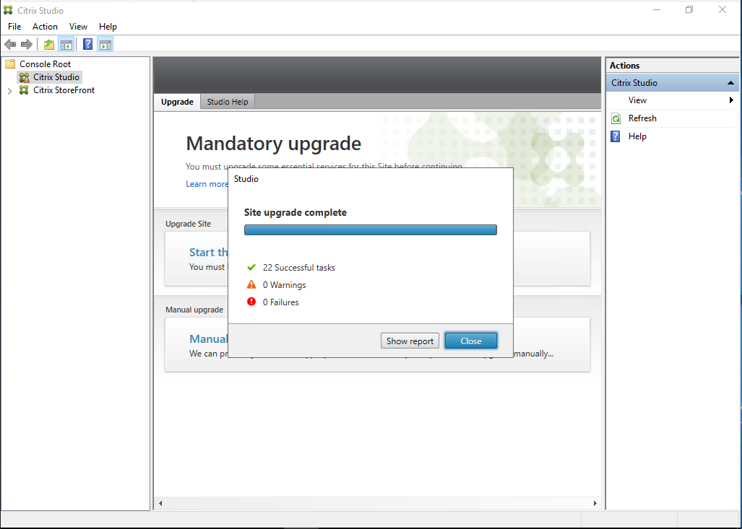Click the "Mandatory upgrade" heading
Image resolution: width=742 pixels, height=529 pixels.
tap(274, 143)
